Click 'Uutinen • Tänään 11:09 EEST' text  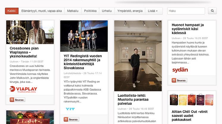26,62
